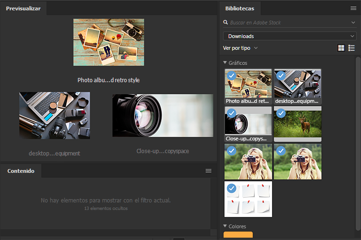
Task: Toggle checkmark on Photo album retro thumbnail
Action: click(x=232, y=76)
